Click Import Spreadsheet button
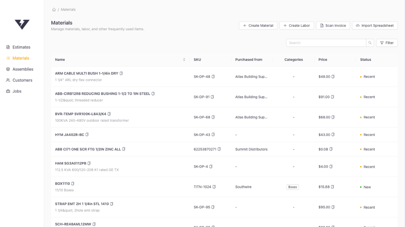Viewport: 405px width, 227px height. pos(375,26)
